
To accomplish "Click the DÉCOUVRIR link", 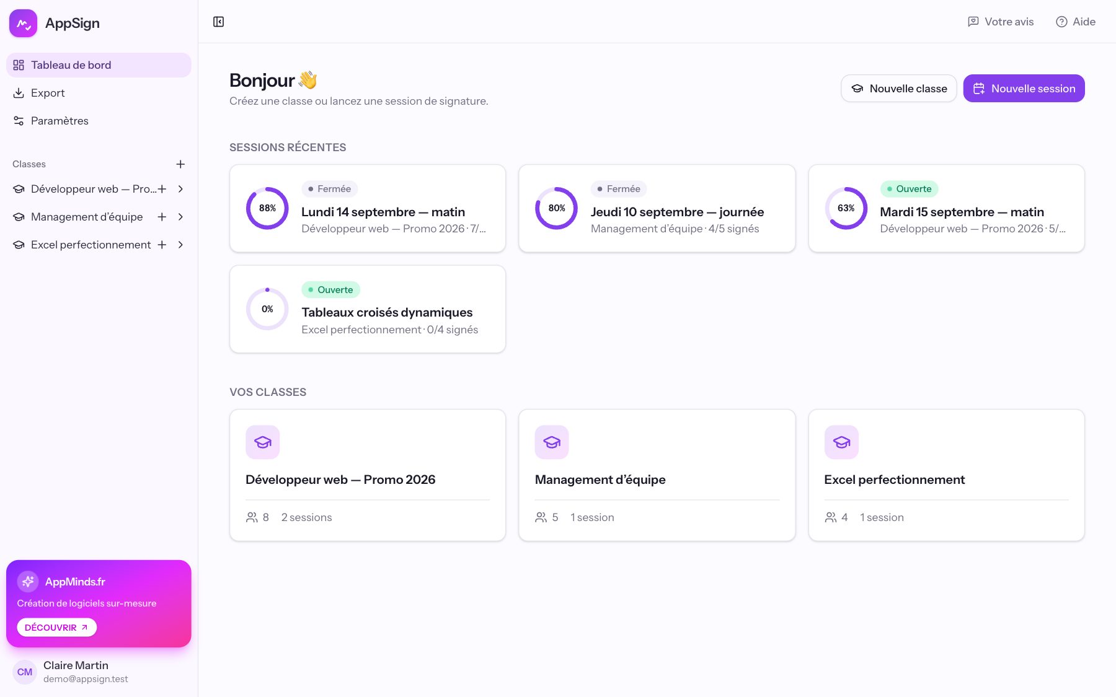I will (x=57, y=628).
